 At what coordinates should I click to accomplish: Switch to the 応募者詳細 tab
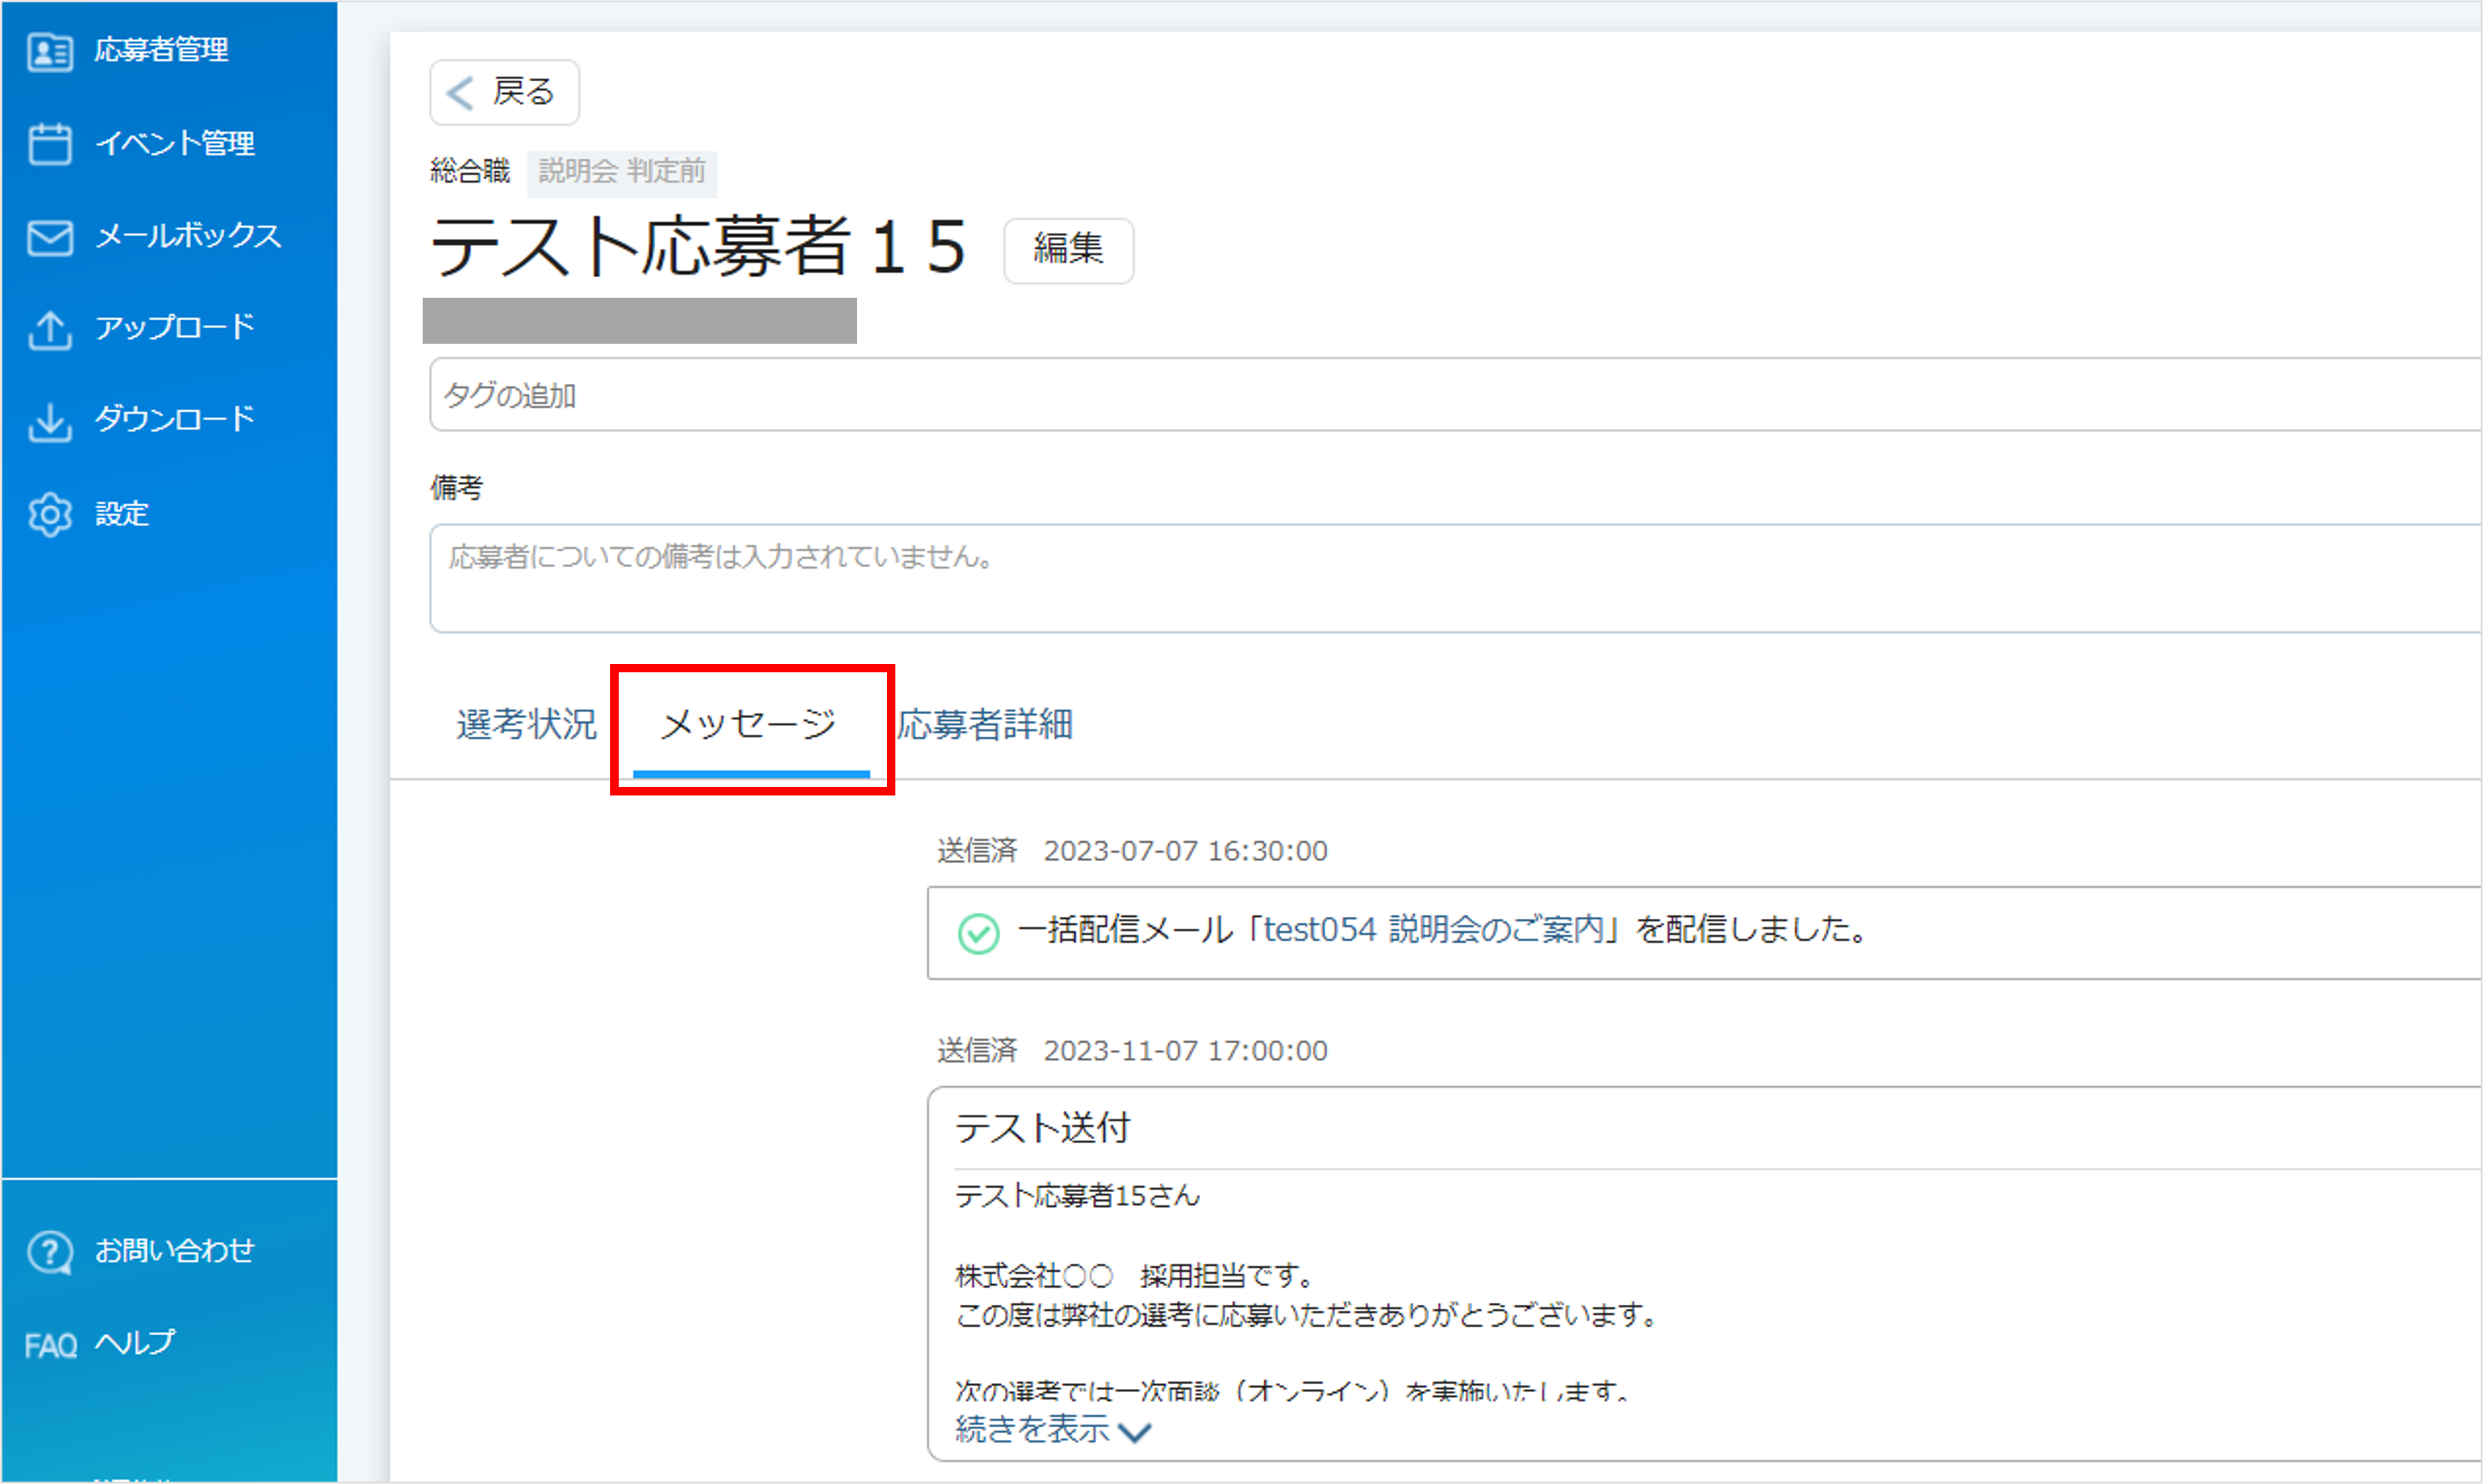(x=985, y=724)
